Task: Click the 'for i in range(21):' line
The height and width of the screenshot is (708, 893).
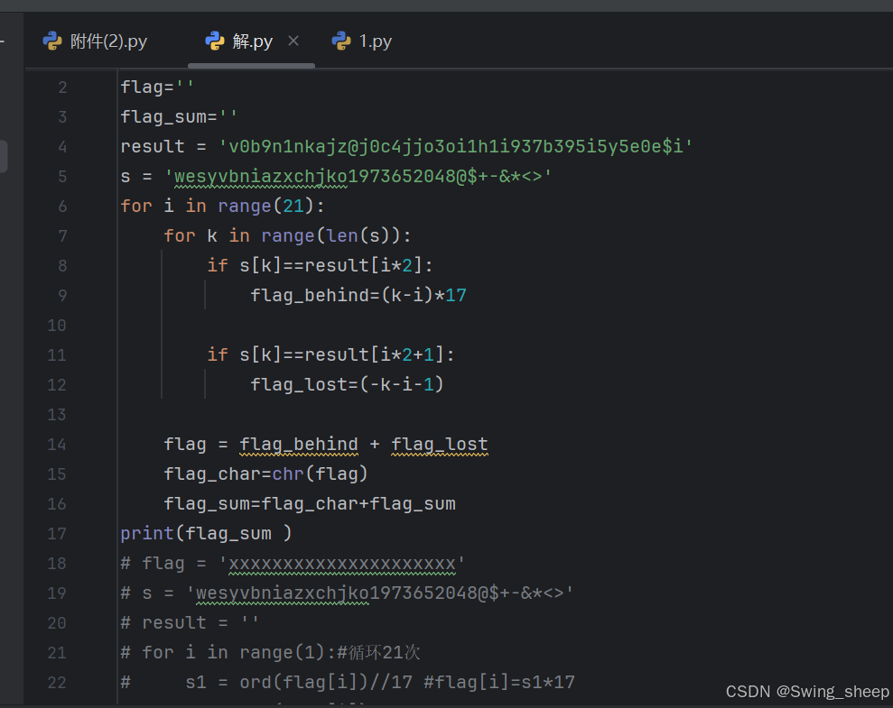Action: (x=223, y=207)
